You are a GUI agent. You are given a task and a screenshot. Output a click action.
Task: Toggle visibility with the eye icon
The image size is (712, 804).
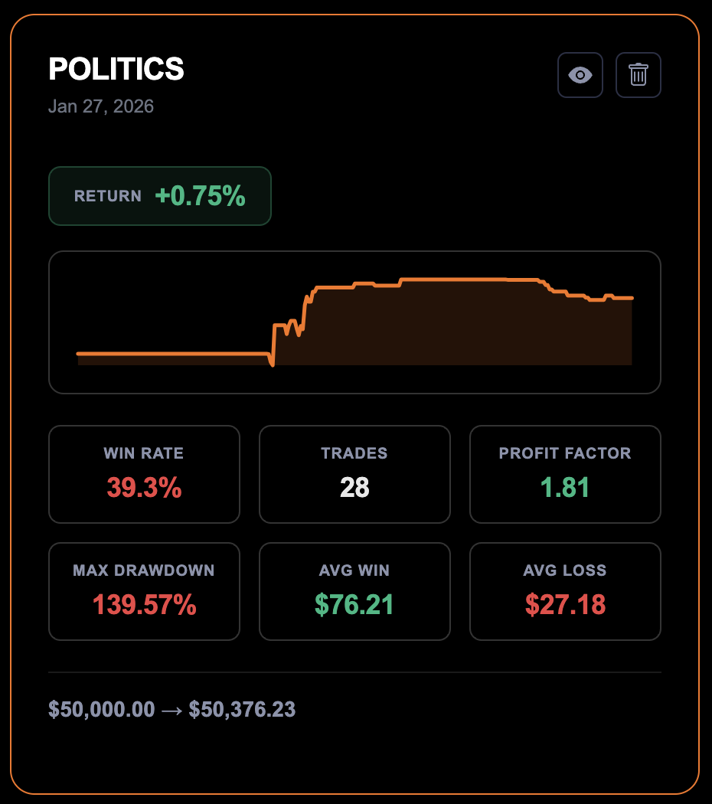click(580, 75)
